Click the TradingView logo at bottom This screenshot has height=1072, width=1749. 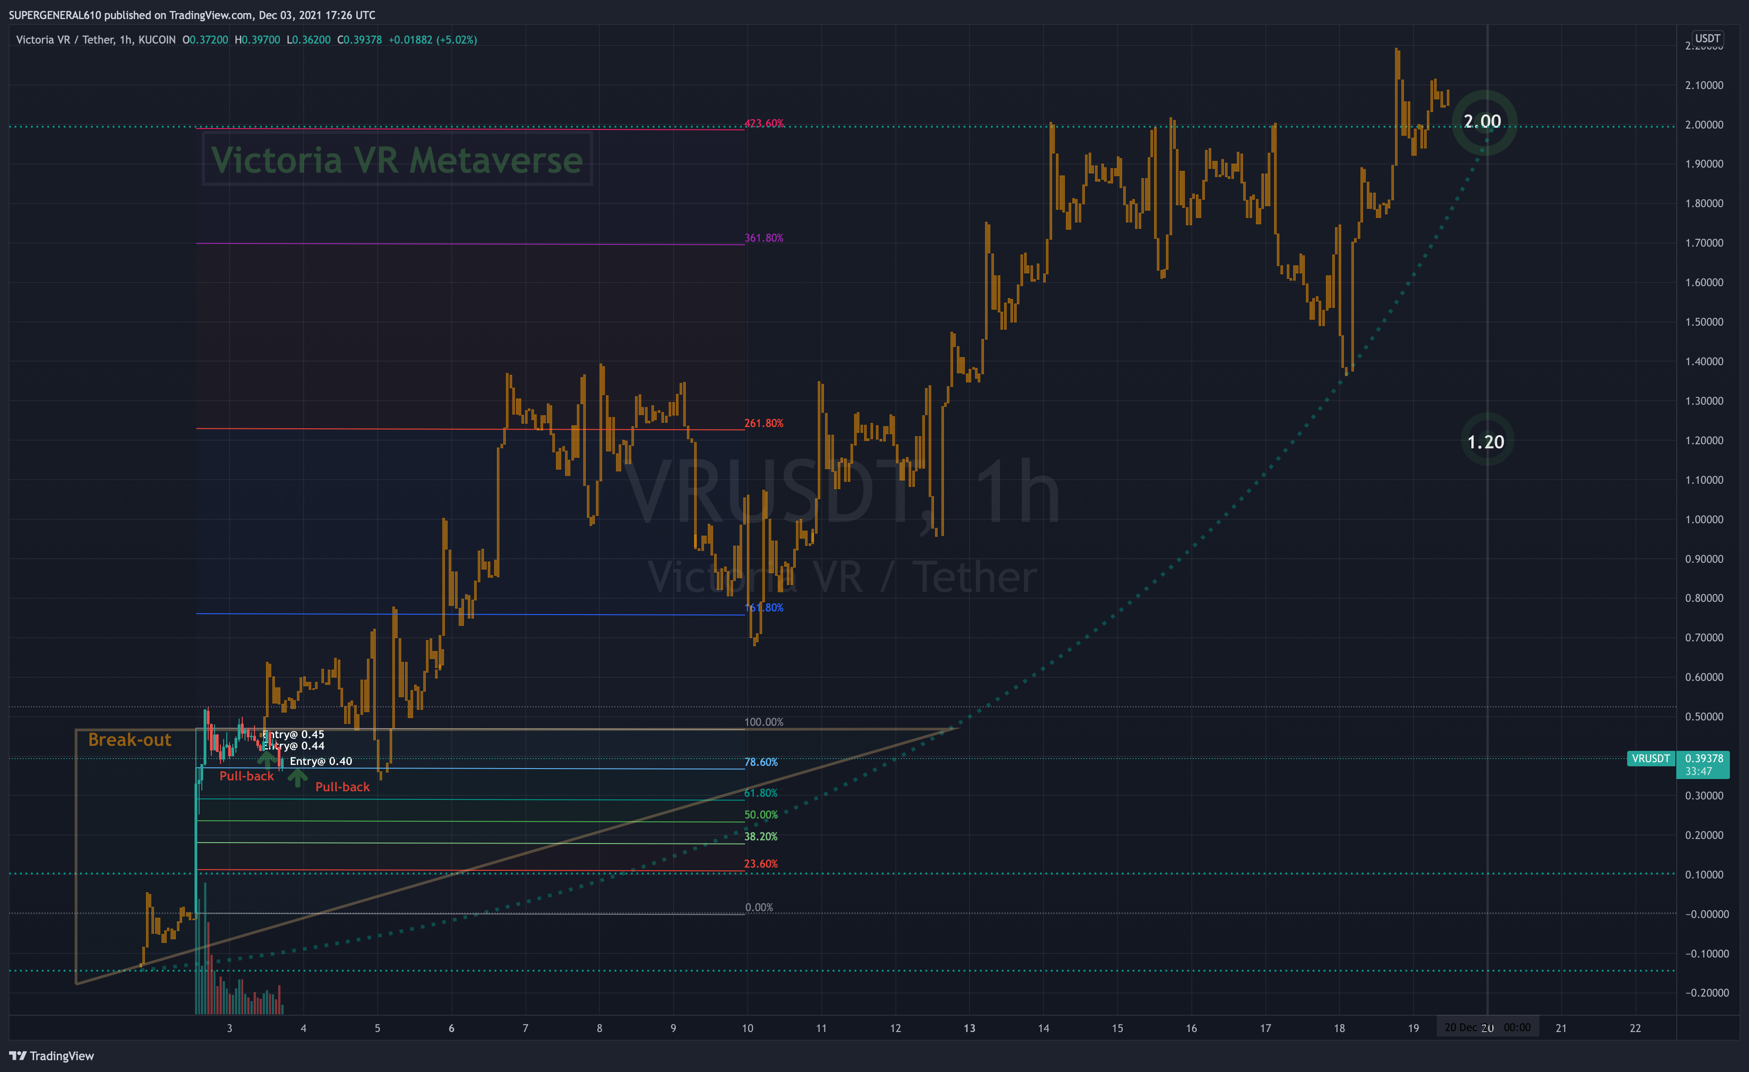click(51, 1056)
